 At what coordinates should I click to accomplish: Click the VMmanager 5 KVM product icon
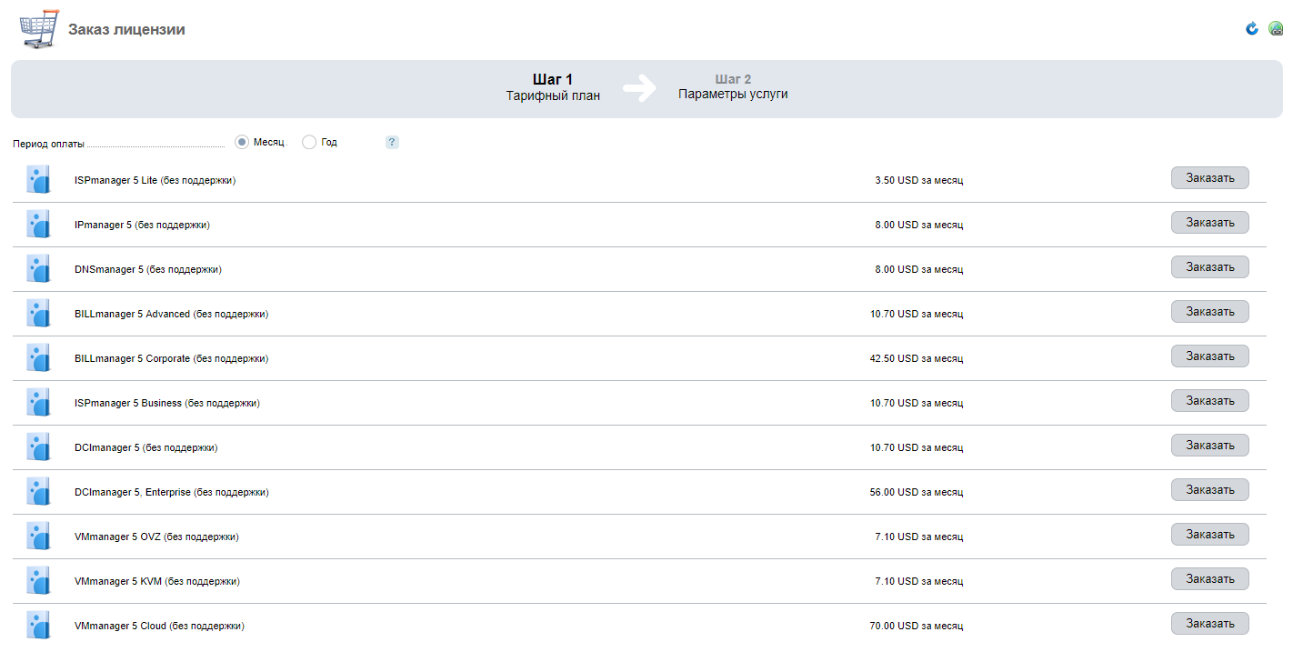click(38, 580)
